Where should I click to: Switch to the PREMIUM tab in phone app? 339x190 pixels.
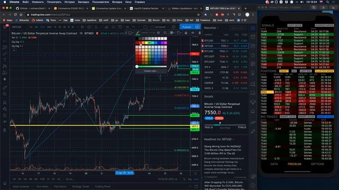coord(295,164)
